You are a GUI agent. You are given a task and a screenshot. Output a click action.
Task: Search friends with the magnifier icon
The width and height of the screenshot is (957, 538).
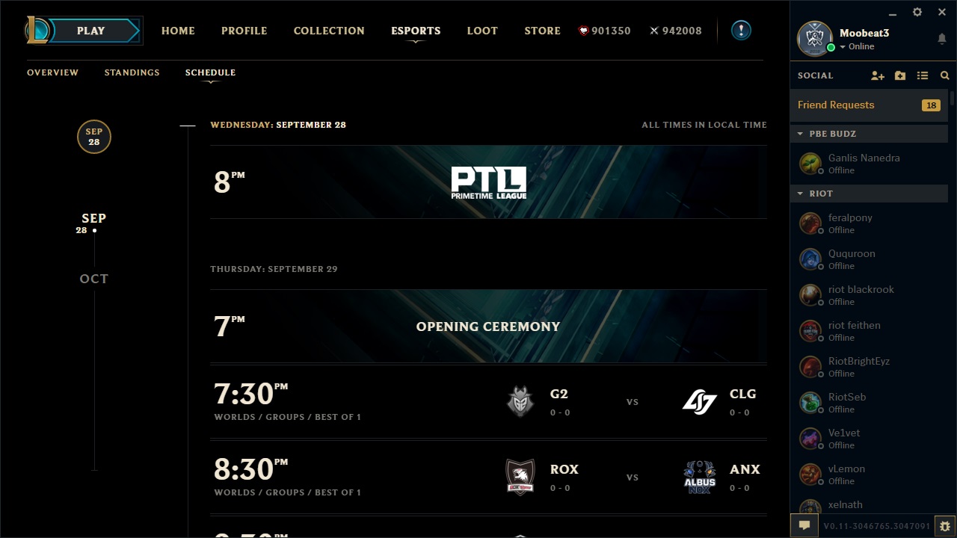[945, 75]
